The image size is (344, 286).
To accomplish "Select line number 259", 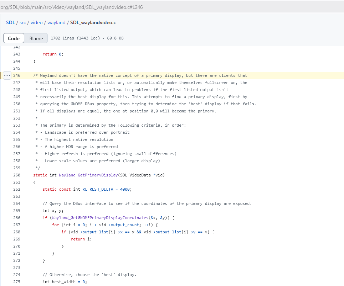I will [x=17, y=168].
